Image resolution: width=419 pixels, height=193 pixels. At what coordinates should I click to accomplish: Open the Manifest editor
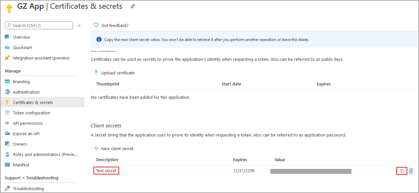(21, 165)
